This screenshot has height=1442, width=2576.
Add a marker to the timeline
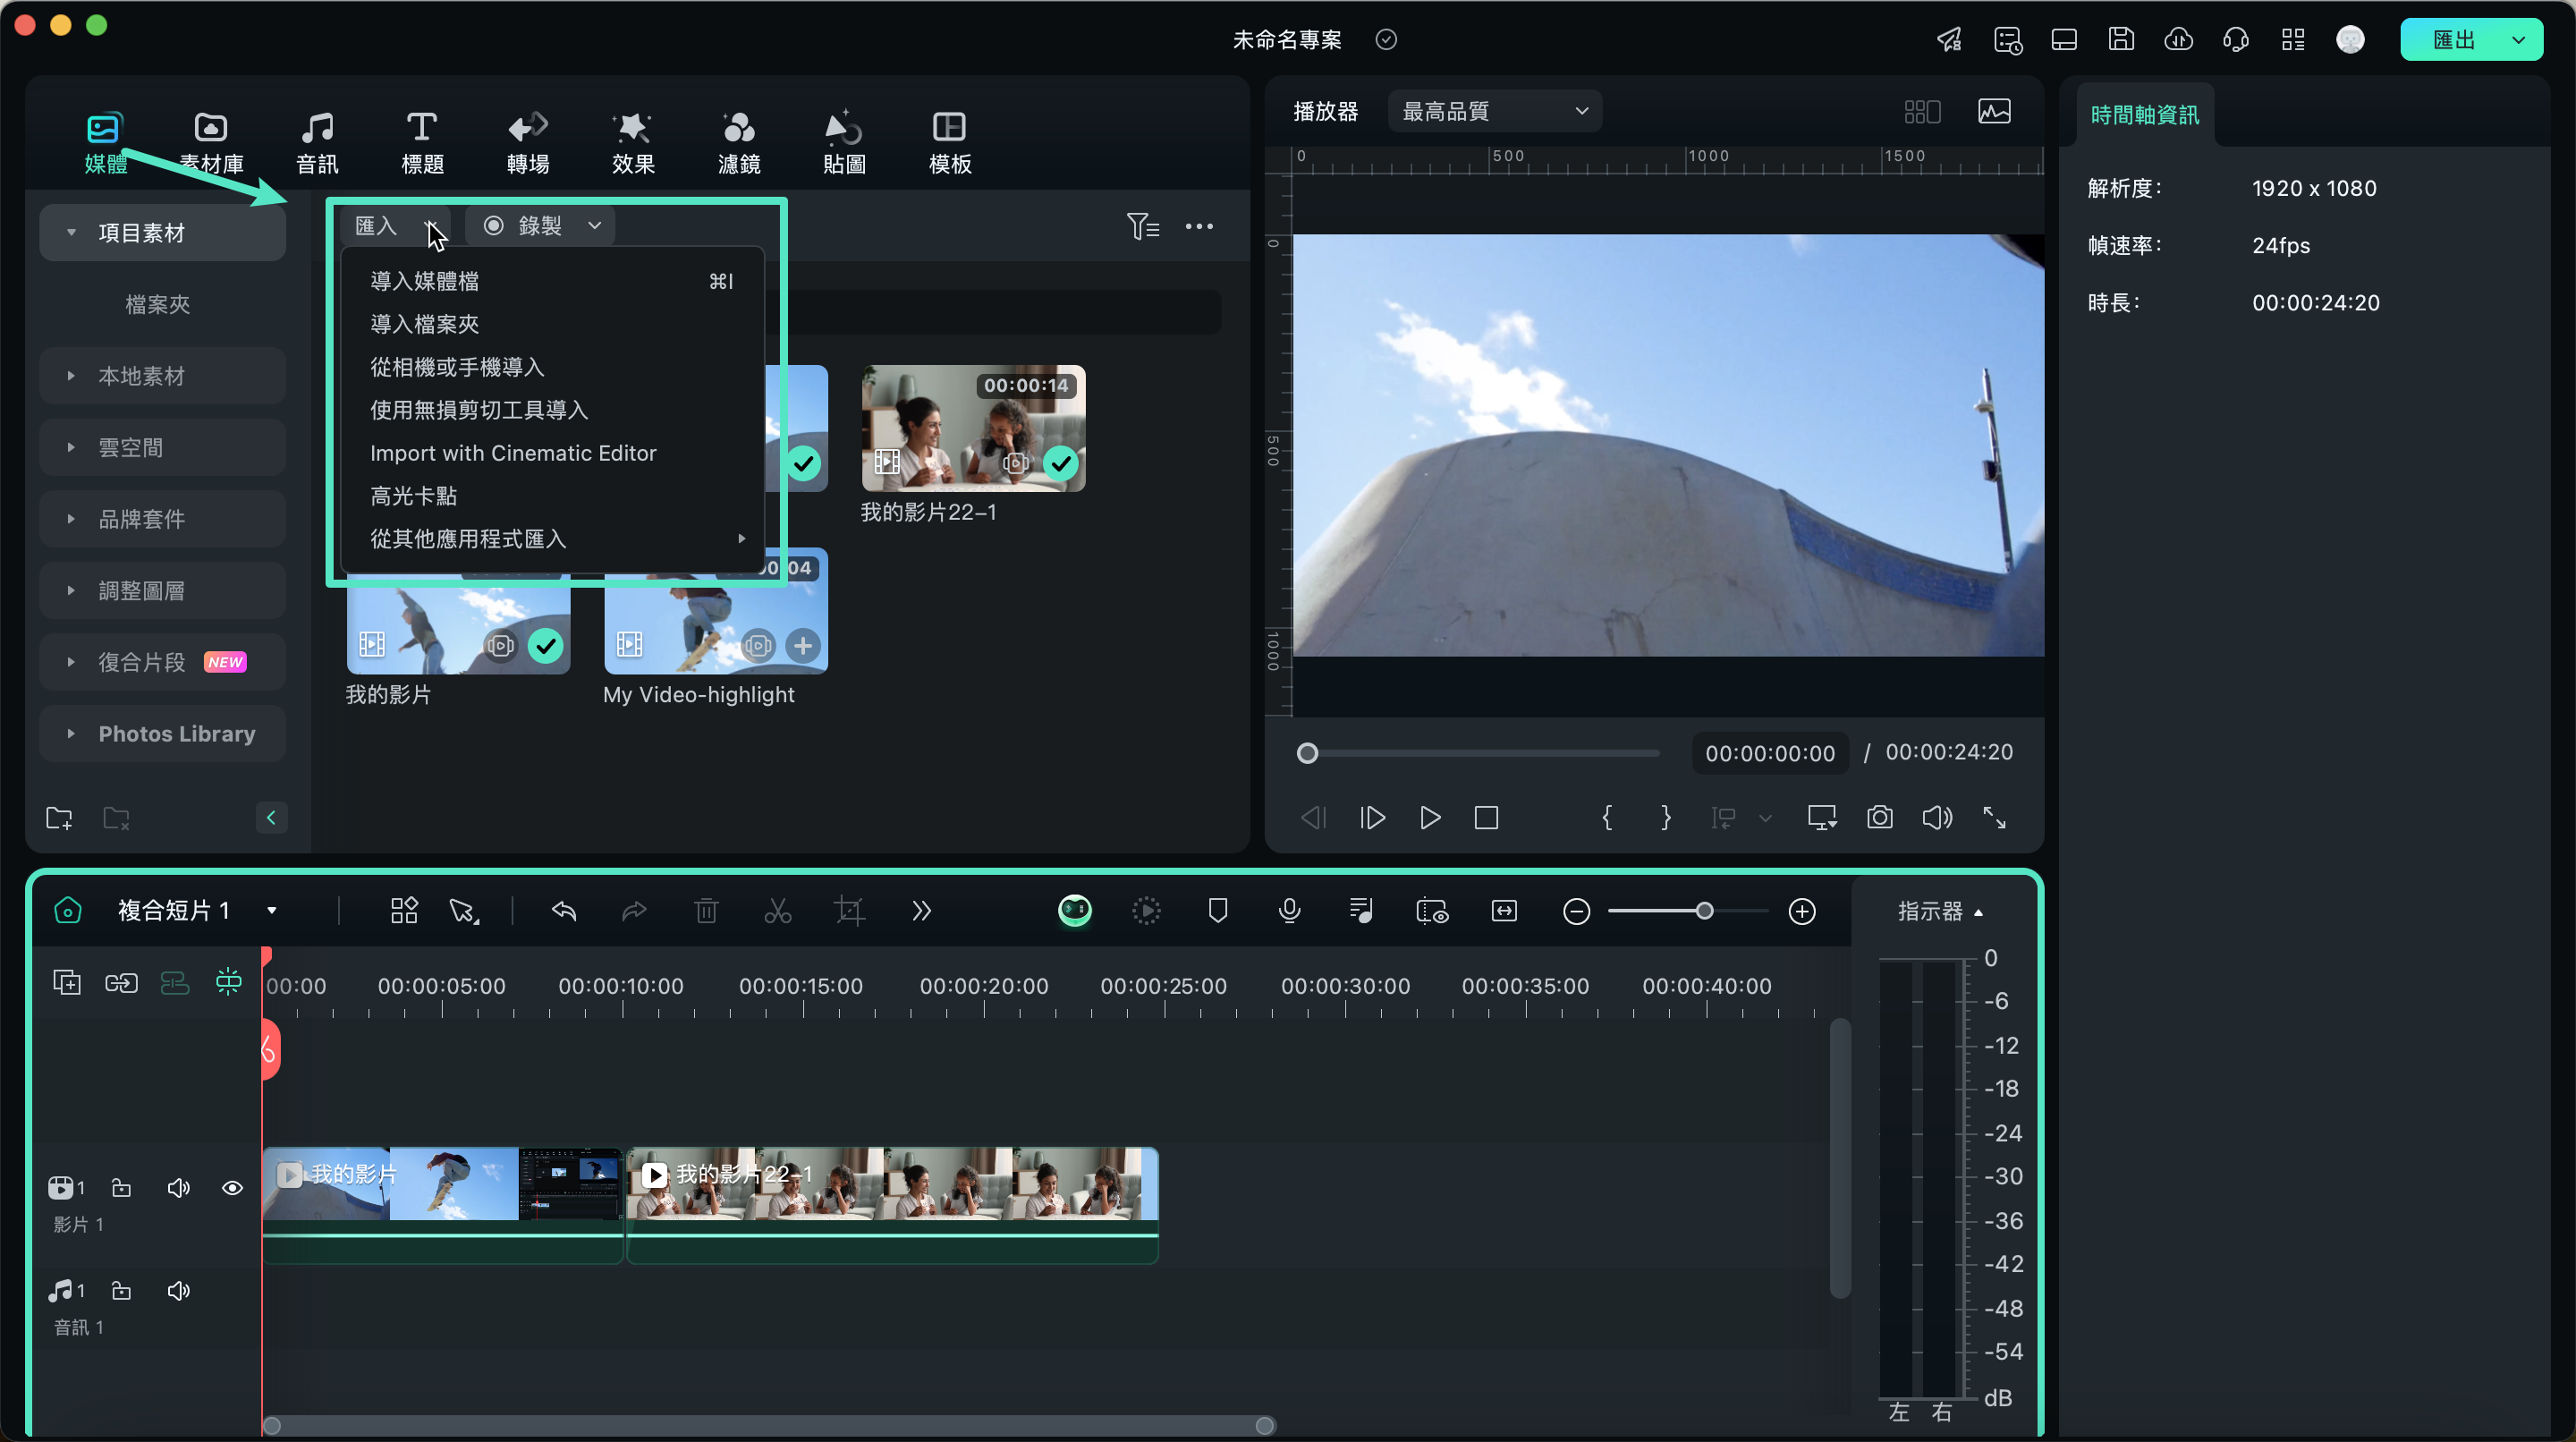coord(1217,910)
